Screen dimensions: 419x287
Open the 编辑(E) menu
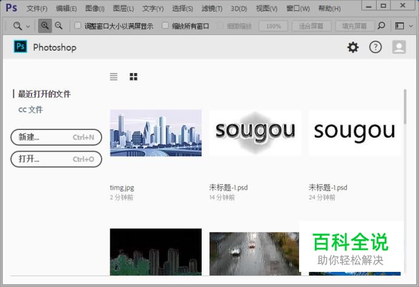[x=66, y=8]
